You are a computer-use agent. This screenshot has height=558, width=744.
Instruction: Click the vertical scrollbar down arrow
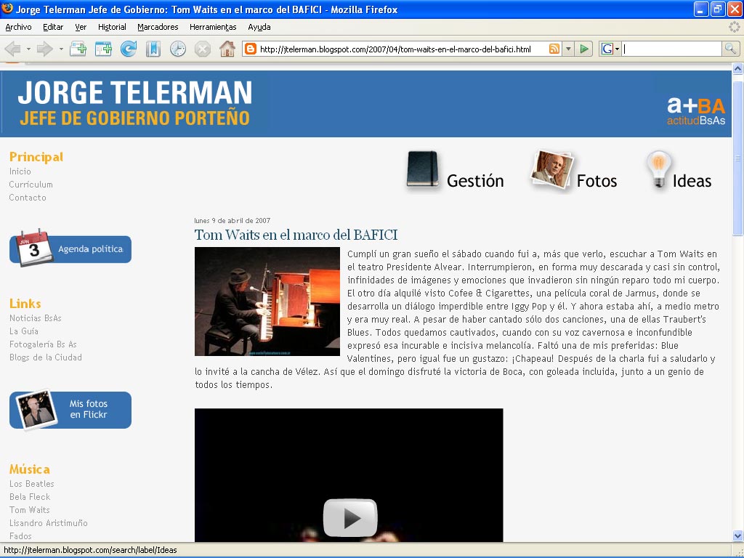(x=738, y=535)
